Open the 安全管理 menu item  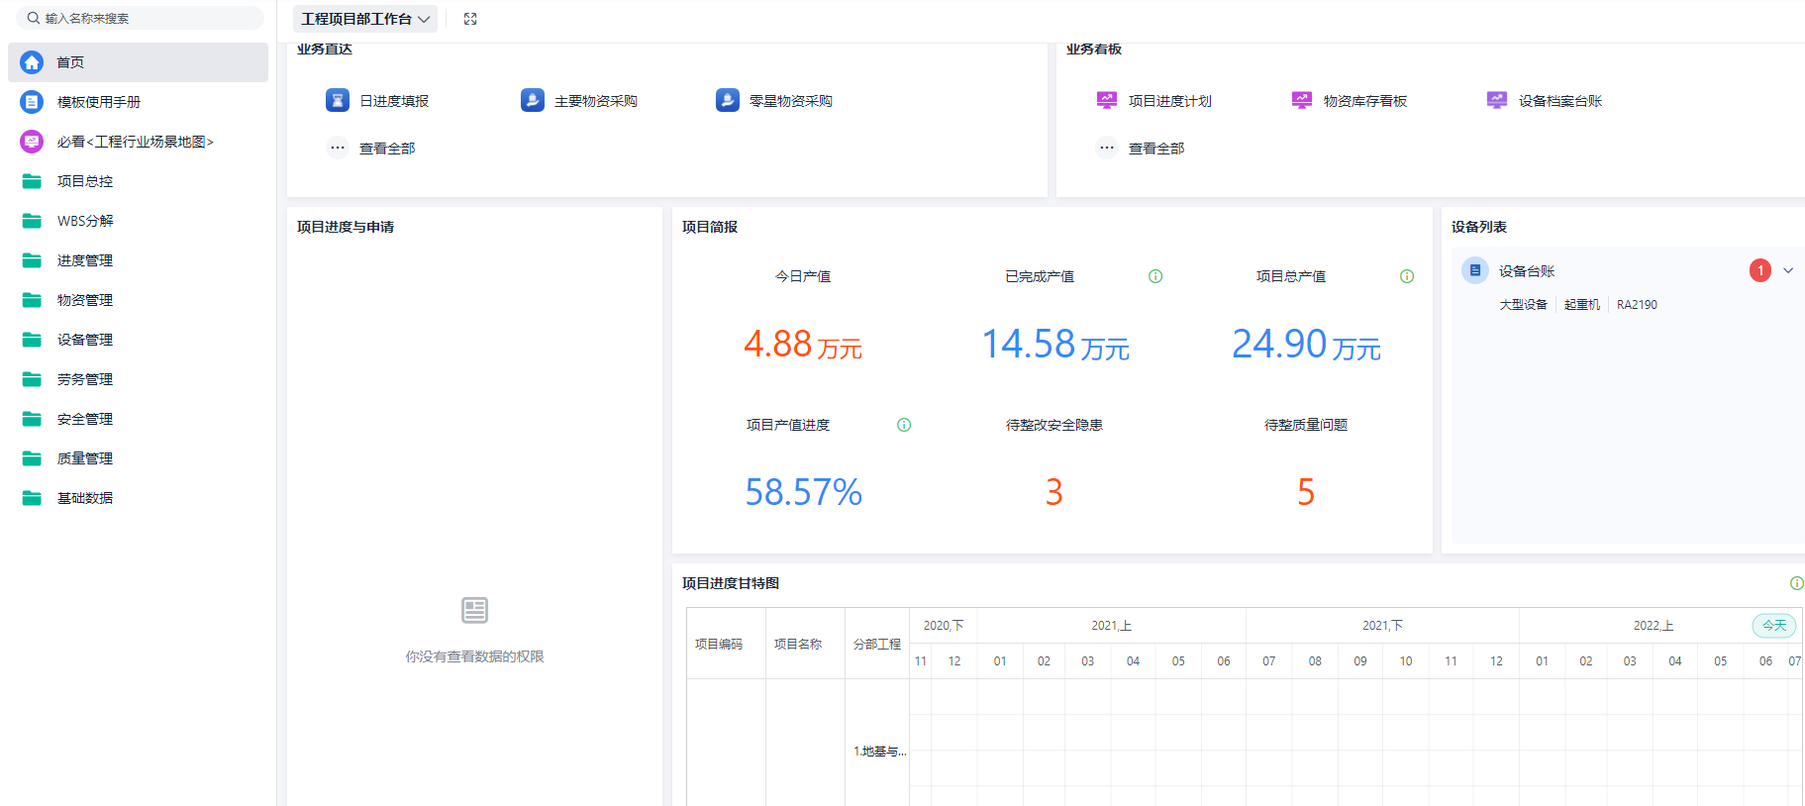(139, 419)
